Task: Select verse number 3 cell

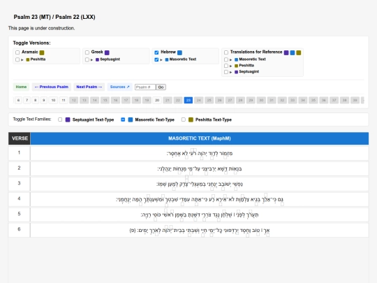Action: click(x=20, y=183)
